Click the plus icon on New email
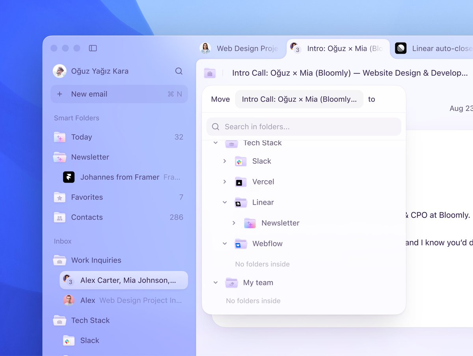Image resolution: width=473 pixels, height=356 pixels. click(x=60, y=94)
